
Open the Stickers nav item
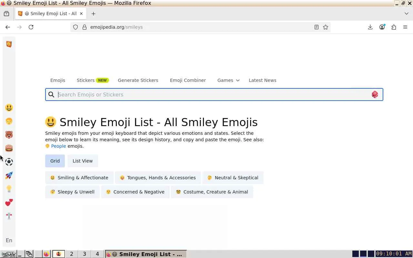pos(93,80)
